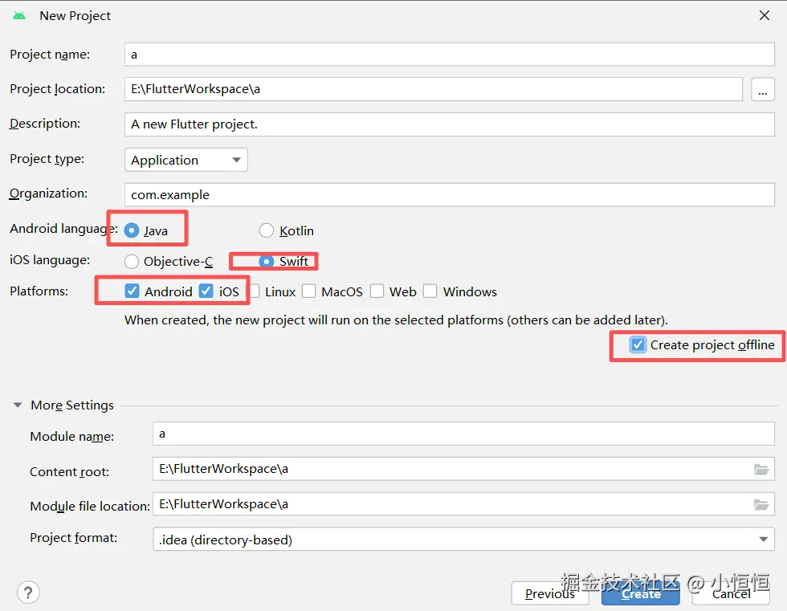
Task: Click the platforms hint text 'When created, the new project...'
Action: [x=396, y=320]
